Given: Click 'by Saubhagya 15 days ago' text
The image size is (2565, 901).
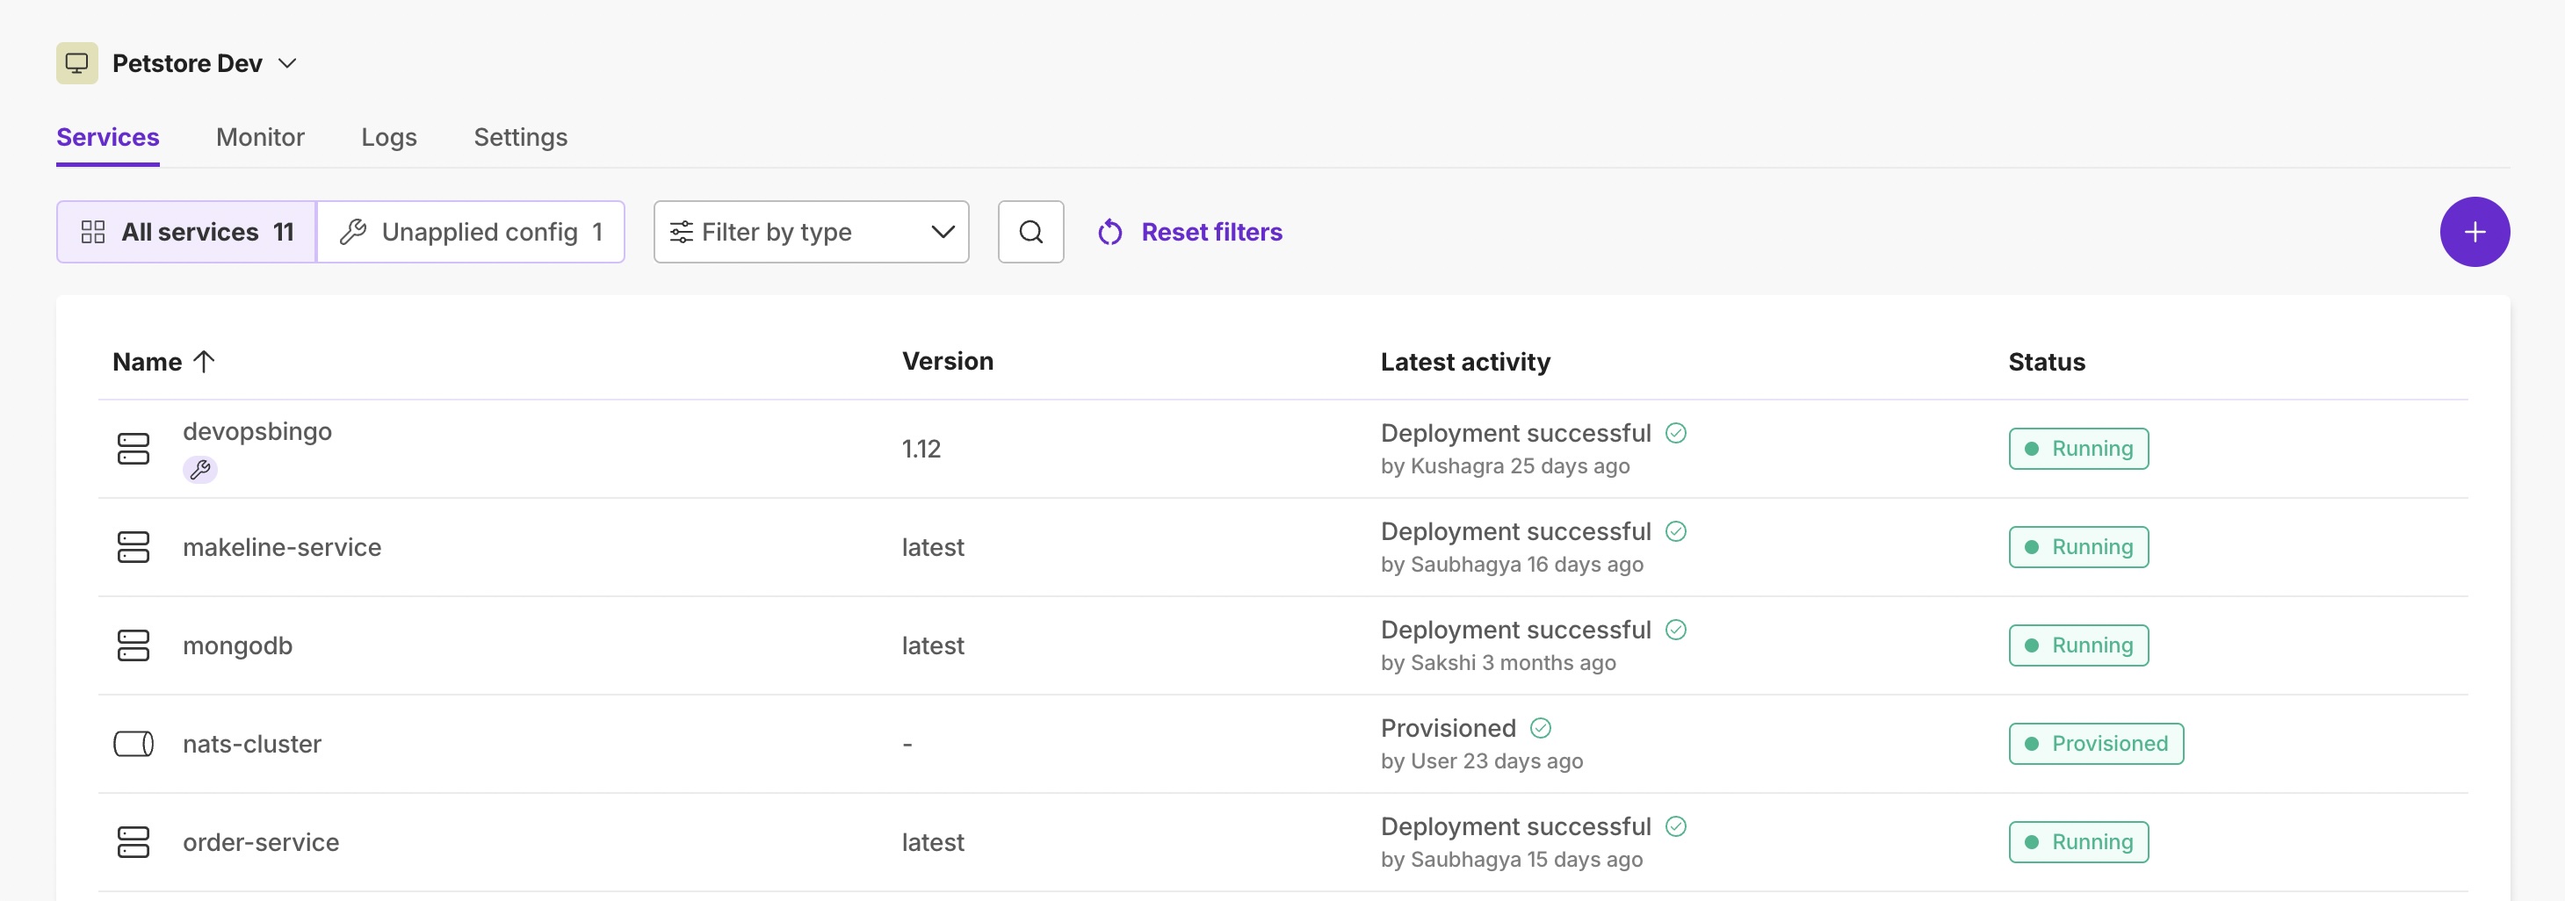Looking at the screenshot, I should 1512,859.
